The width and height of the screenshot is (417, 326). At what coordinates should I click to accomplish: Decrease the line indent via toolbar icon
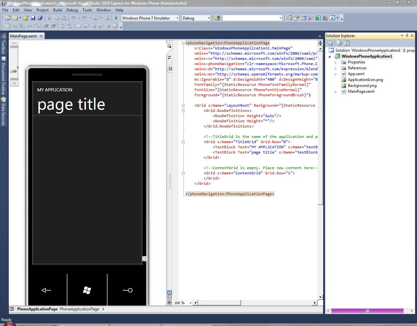[46, 26]
